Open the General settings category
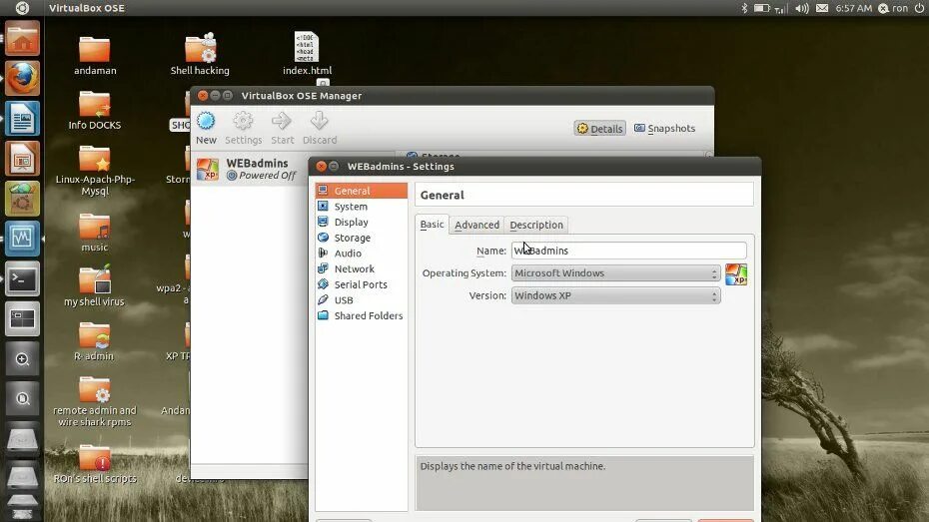This screenshot has height=522, width=929. tap(361, 191)
